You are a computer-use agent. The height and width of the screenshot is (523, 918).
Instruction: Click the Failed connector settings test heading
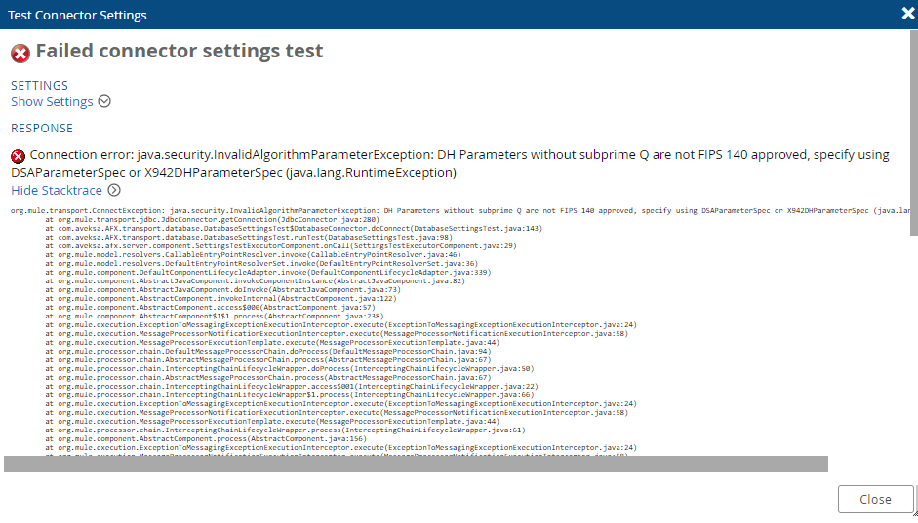click(x=180, y=52)
